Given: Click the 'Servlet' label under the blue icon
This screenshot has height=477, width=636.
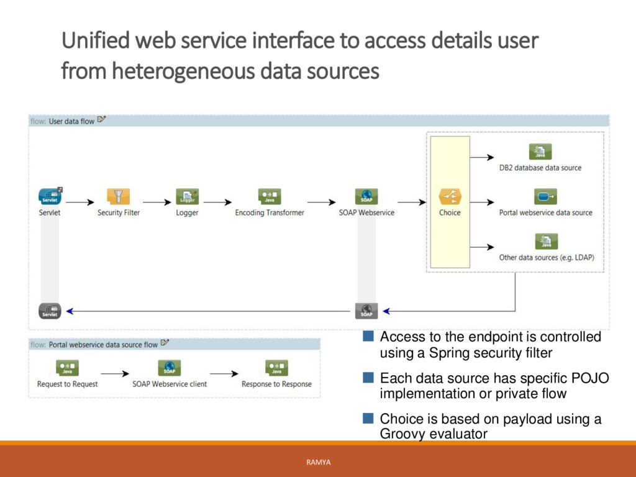Looking at the screenshot, I should tap(50, 212).
